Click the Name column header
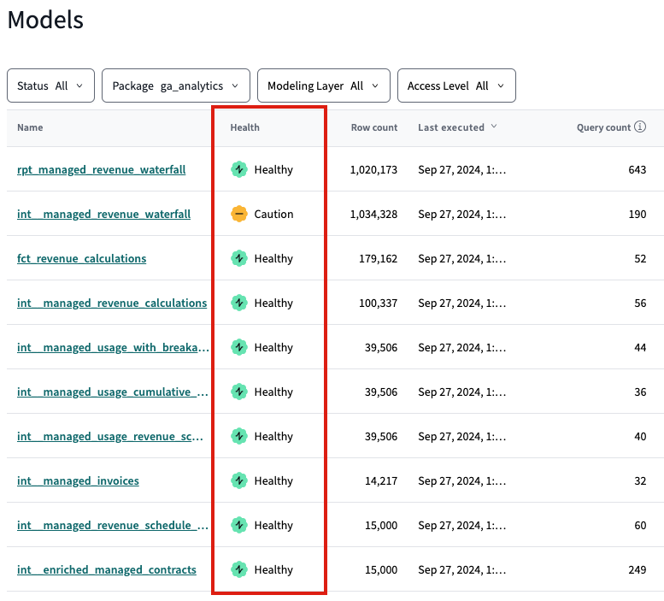 (30, 127)
